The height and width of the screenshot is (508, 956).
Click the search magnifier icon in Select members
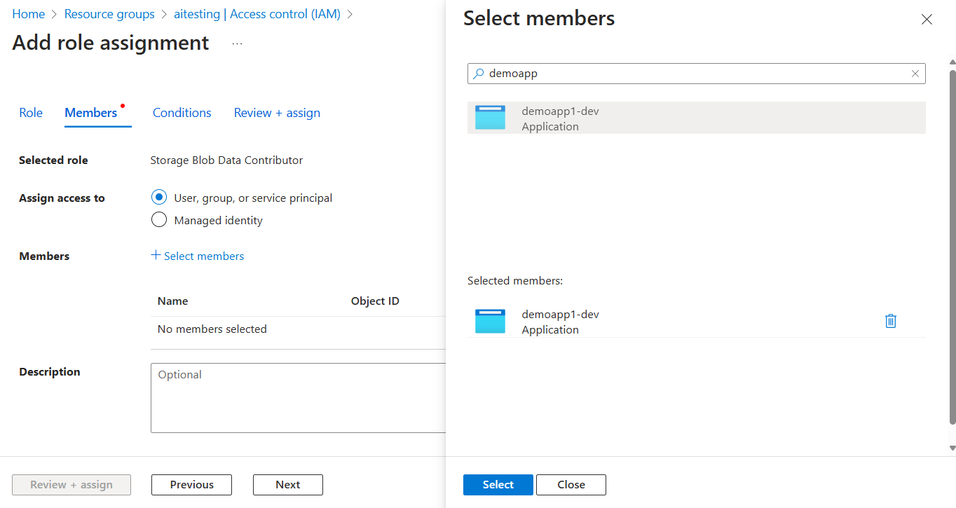477,73
